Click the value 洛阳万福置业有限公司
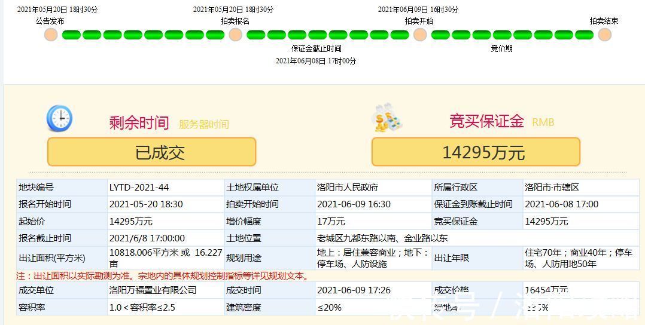The height and width of the screenshot is (325, 645). point(153,290)
